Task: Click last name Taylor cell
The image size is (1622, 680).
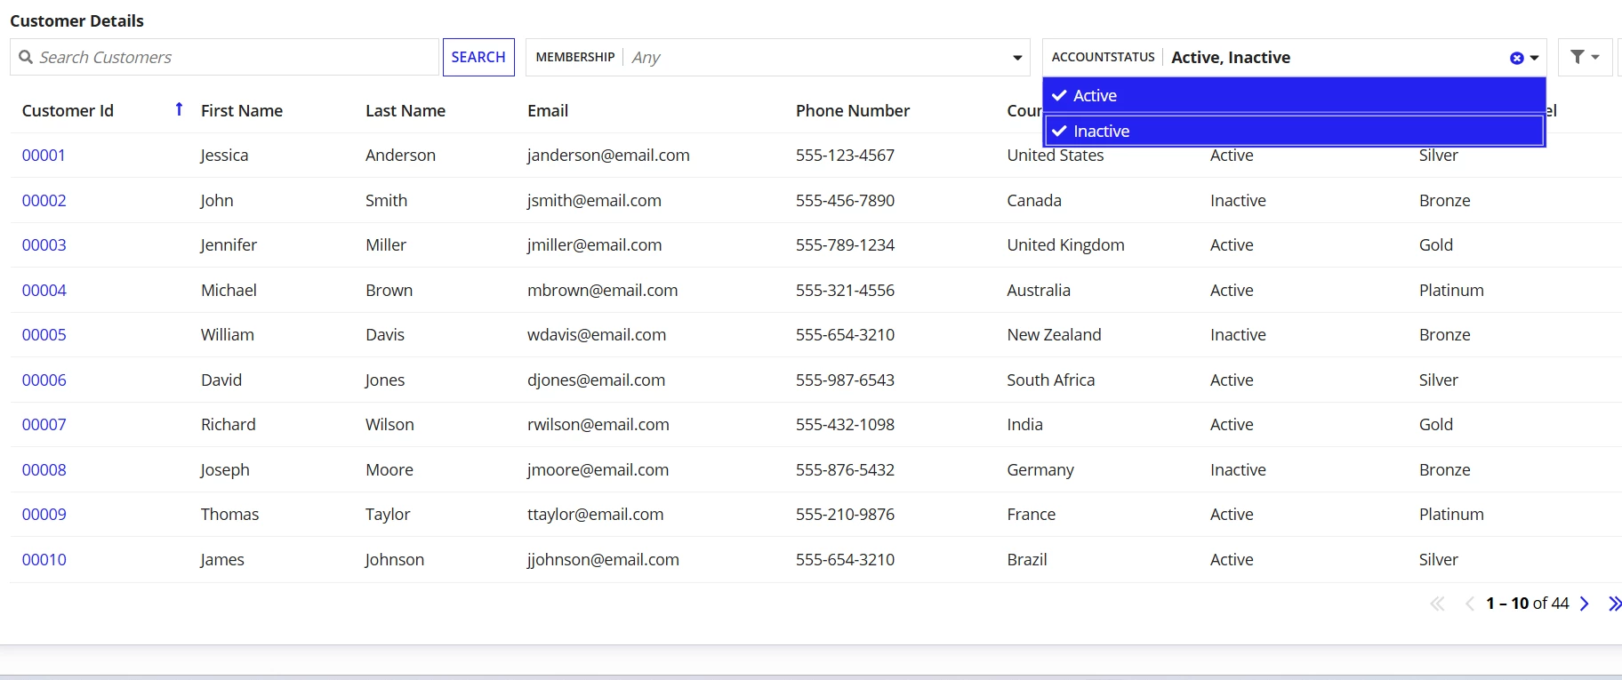Action: (x=388, y=514)
